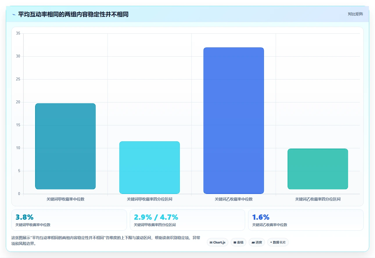Image resolution: width=375 pixels, height=258 pixels.
Task: Click the x-axis label 关键词甲收藏率四分位区间
Action: click(150, 199)
